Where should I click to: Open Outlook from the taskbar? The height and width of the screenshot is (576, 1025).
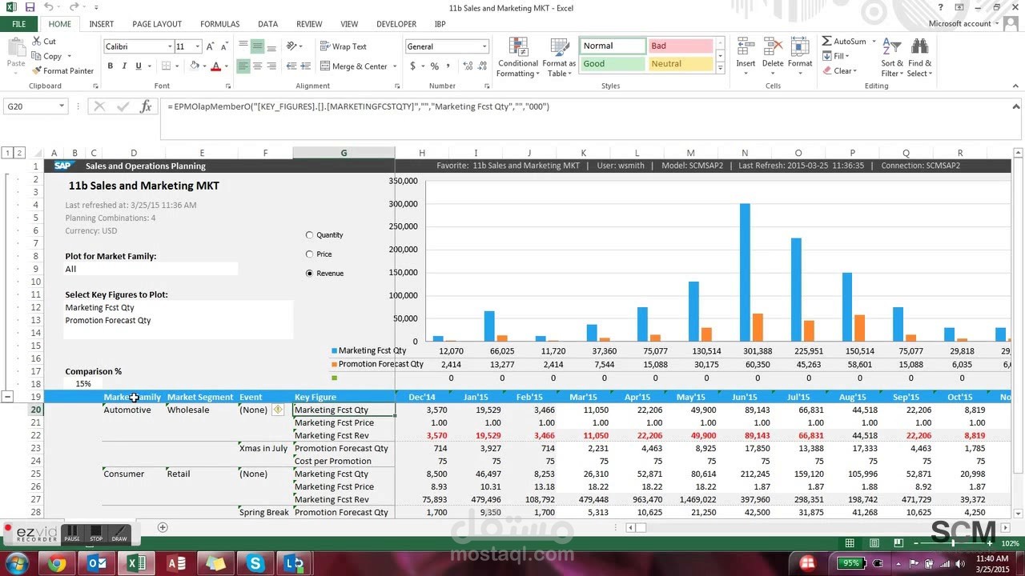click(x=97, y=564)
